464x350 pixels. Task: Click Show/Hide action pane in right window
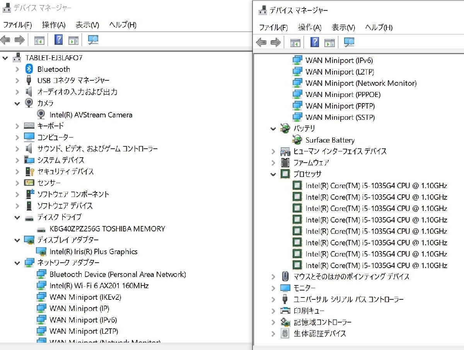(x=329, y=42)
